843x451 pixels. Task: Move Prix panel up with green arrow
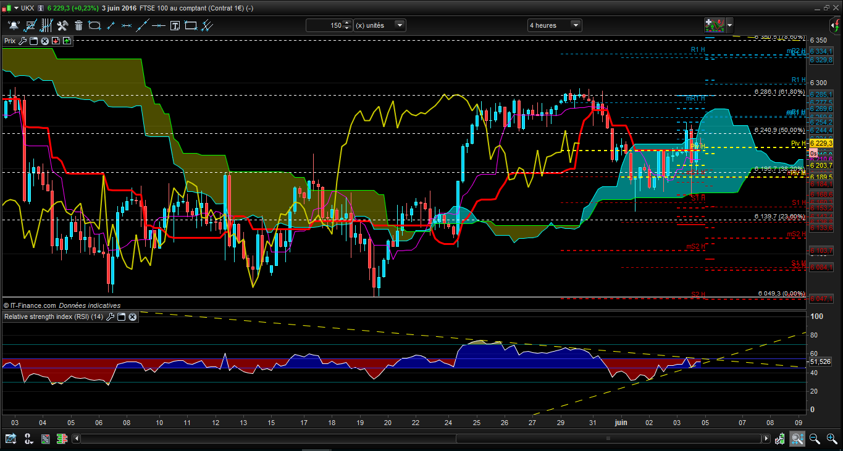click(67, 41)
